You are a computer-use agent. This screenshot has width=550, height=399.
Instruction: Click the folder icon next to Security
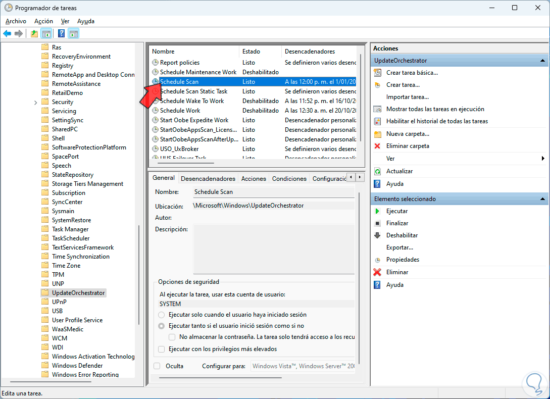(x=45, y=102)
